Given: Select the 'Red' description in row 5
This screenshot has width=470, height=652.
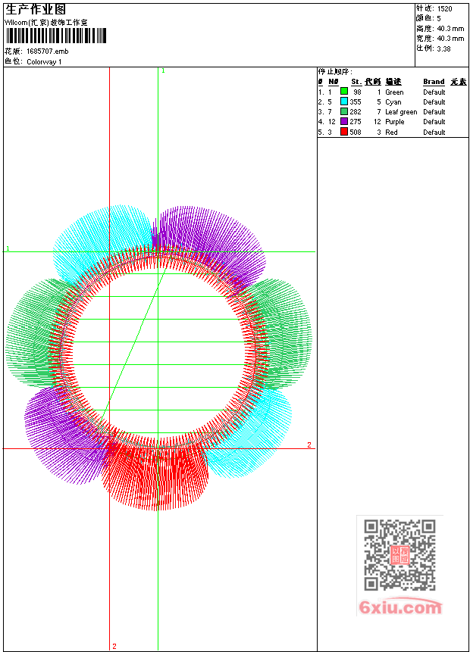Looking at the screenshot, I should pos(391,133).
